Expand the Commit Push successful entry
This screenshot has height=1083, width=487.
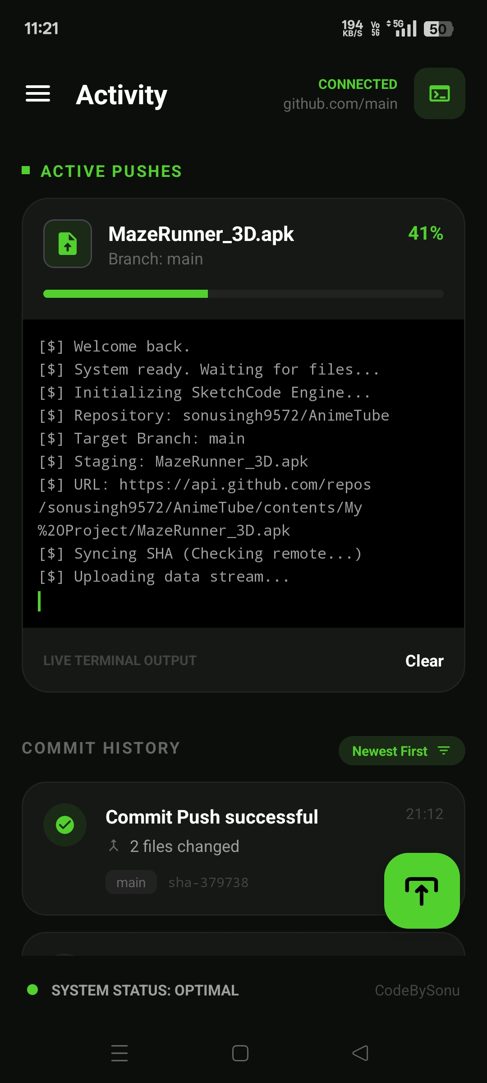click(x=211, y=817)
